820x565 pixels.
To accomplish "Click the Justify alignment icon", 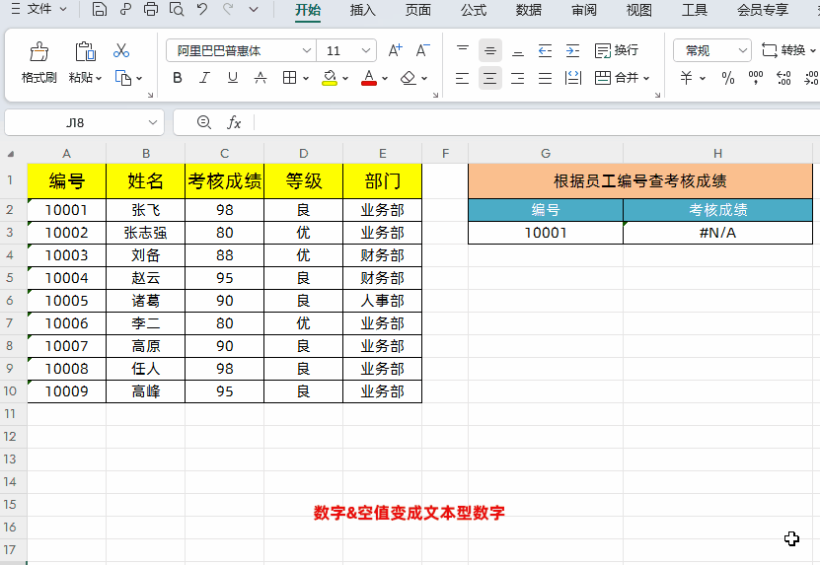I will click(545, 78).
